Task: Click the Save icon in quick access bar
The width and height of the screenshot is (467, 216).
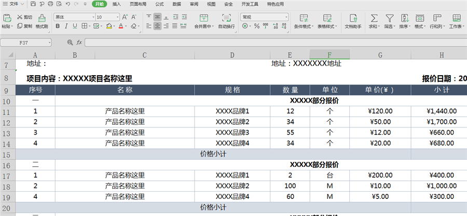Action: coord(33,4)
